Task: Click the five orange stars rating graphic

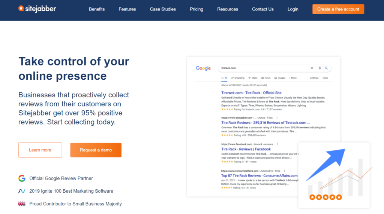Action: pyautogui.click(x=325, y=197)
